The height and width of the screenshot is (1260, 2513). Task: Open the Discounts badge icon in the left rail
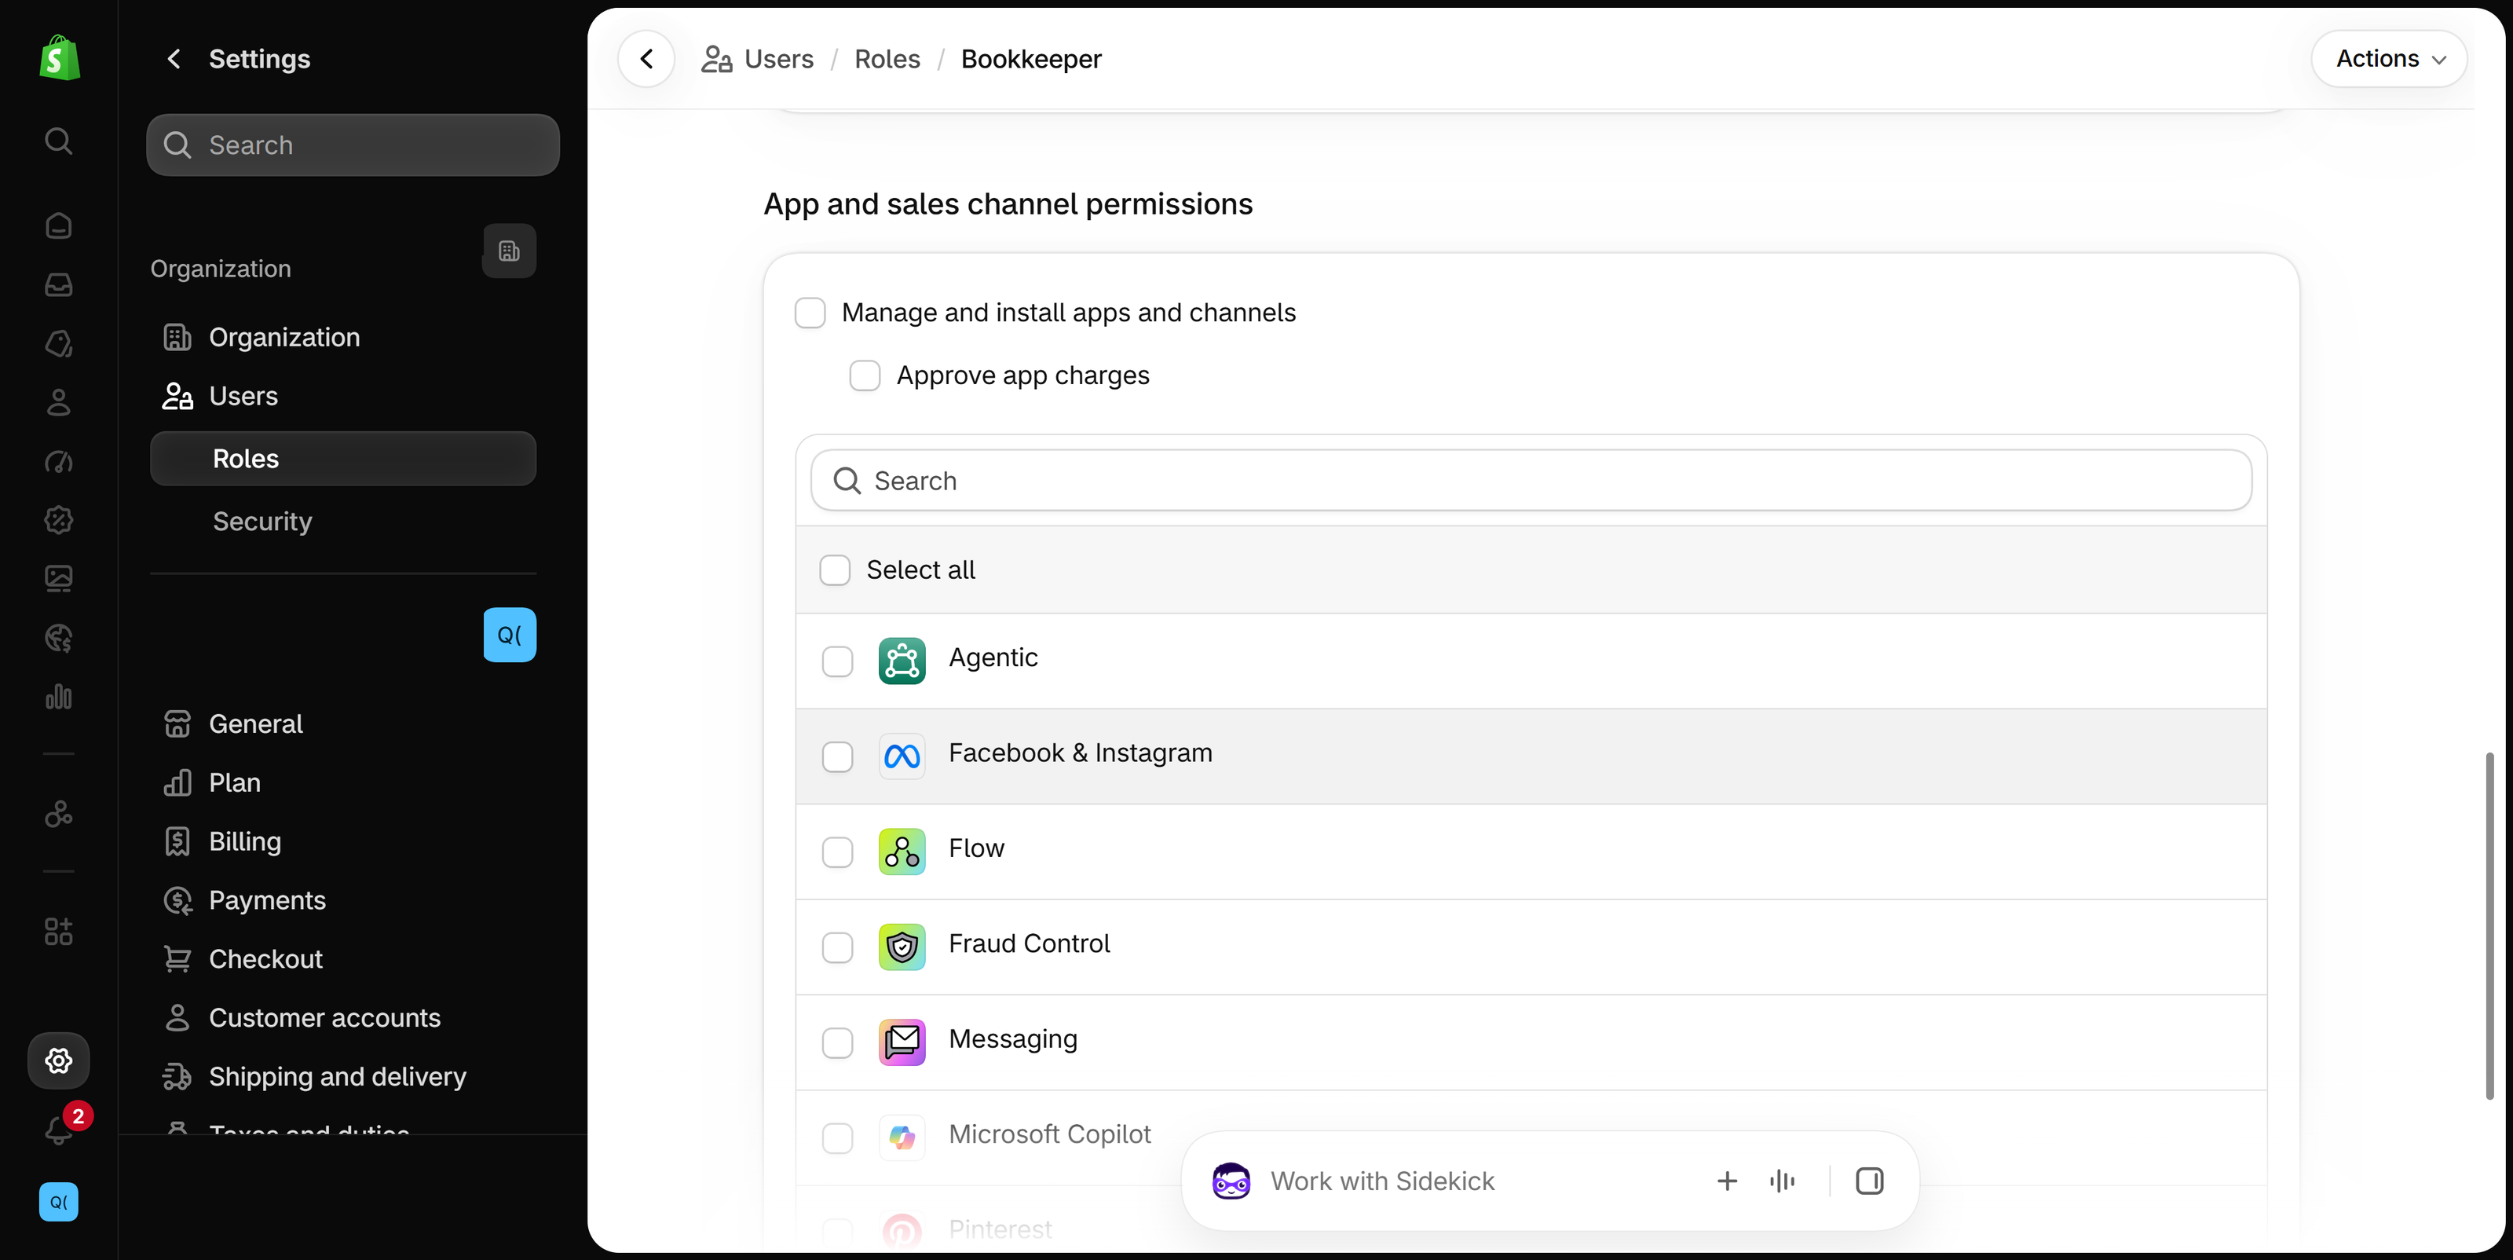(59, 520)
